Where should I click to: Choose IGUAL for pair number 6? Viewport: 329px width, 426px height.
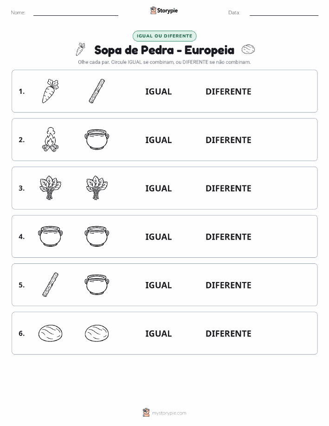tap(159, 334)
